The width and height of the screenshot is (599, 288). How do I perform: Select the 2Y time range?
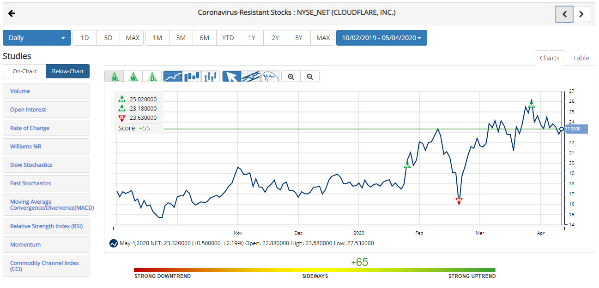(275, 38)
